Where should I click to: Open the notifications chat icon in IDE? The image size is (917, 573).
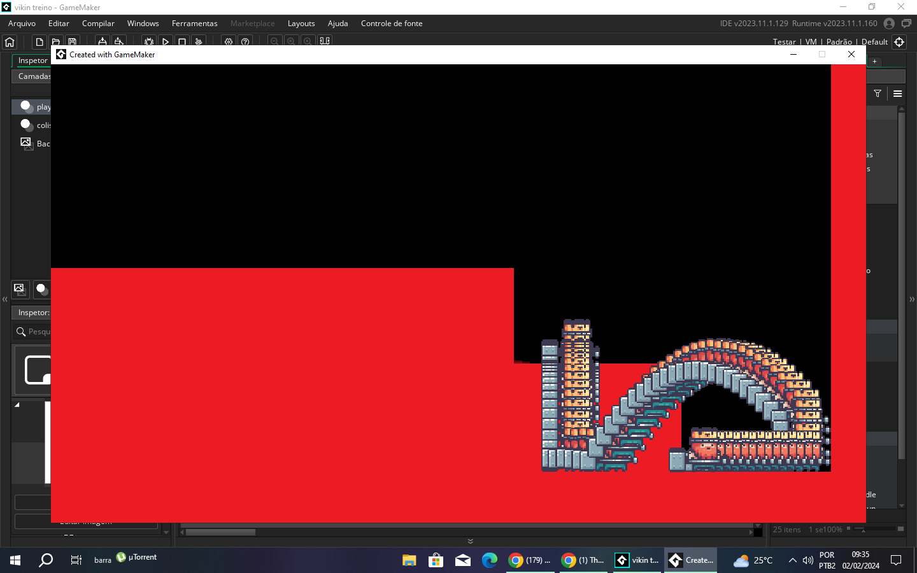click(x=906, y=24)
